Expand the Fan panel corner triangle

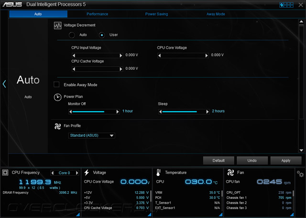292,215
